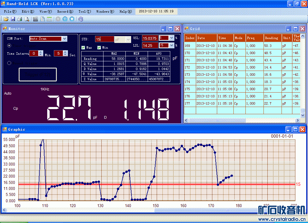308x223 pixels.
Task: Click the clapperboard monitor icon in toolbar
Action: coord(35,19)
